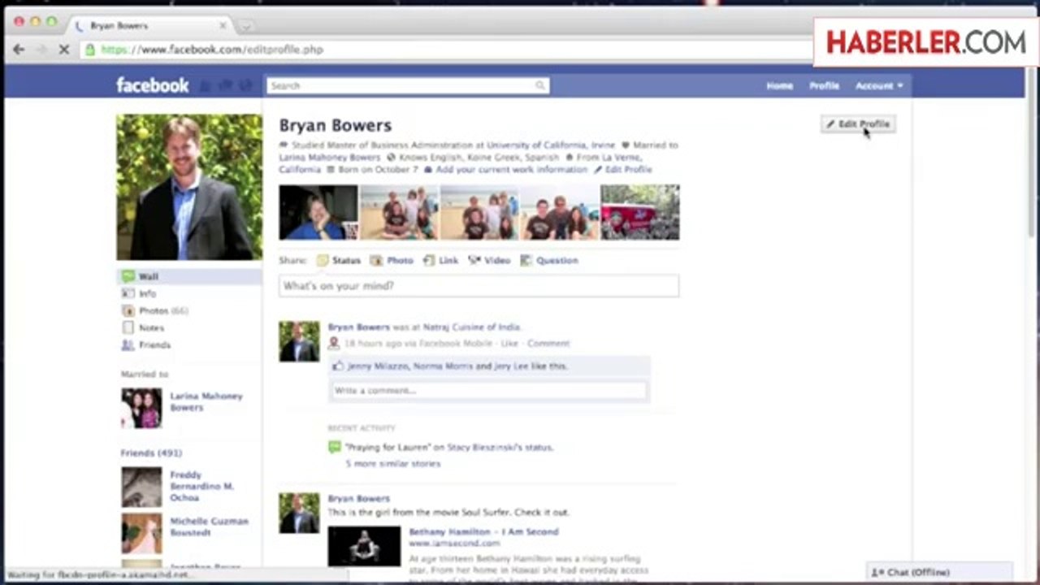
Task: Click the Comment link under the check-in post
Action: tap(548, 344)
